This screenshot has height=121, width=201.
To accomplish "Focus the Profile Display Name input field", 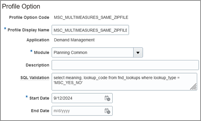I will tap(90, 30).
